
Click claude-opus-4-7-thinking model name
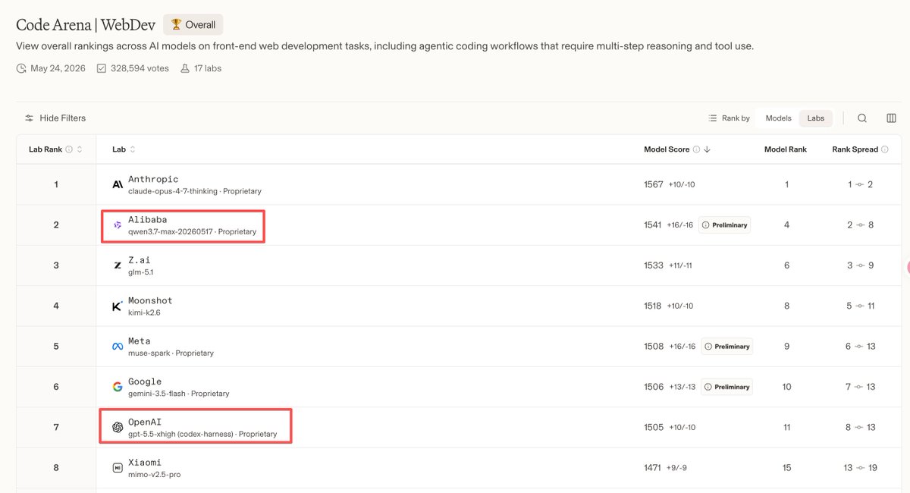(x=173, y=191)
